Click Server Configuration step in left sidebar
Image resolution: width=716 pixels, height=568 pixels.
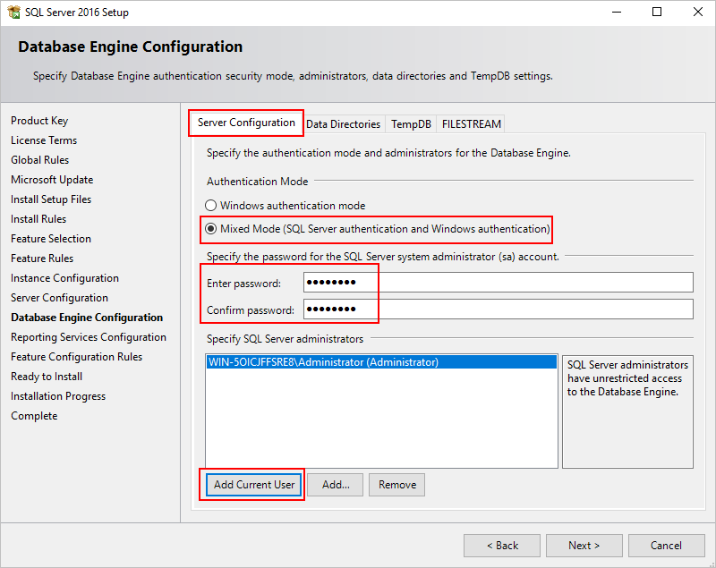59,298
